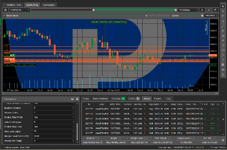Click the save parameters icon in Parameters header
Viewport: 227px width, 150px height.
[x=77, y=99]
